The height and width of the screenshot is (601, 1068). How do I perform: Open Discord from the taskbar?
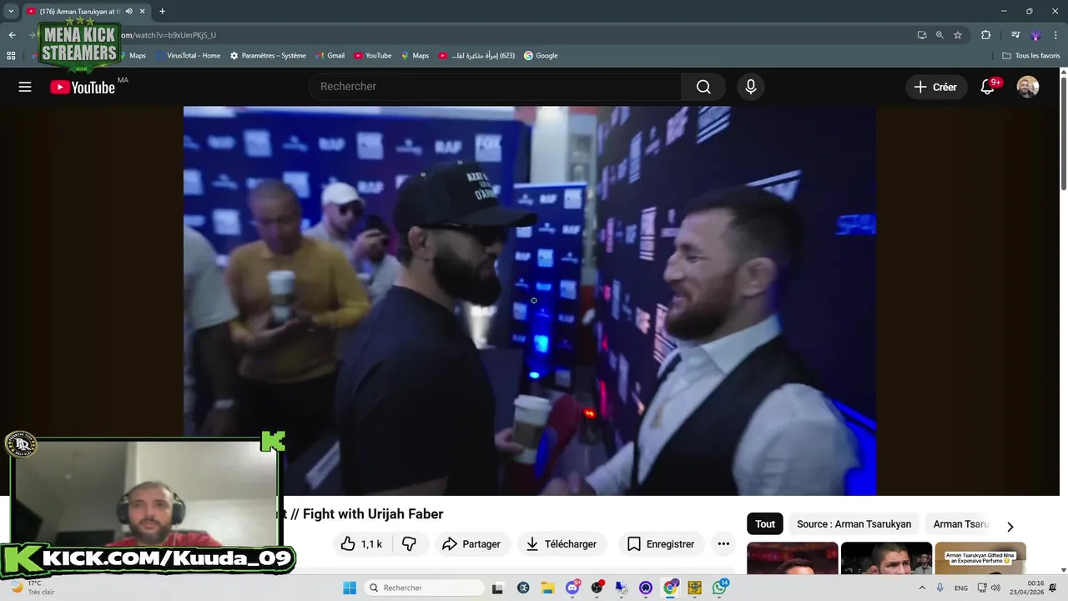coord(572,588)
